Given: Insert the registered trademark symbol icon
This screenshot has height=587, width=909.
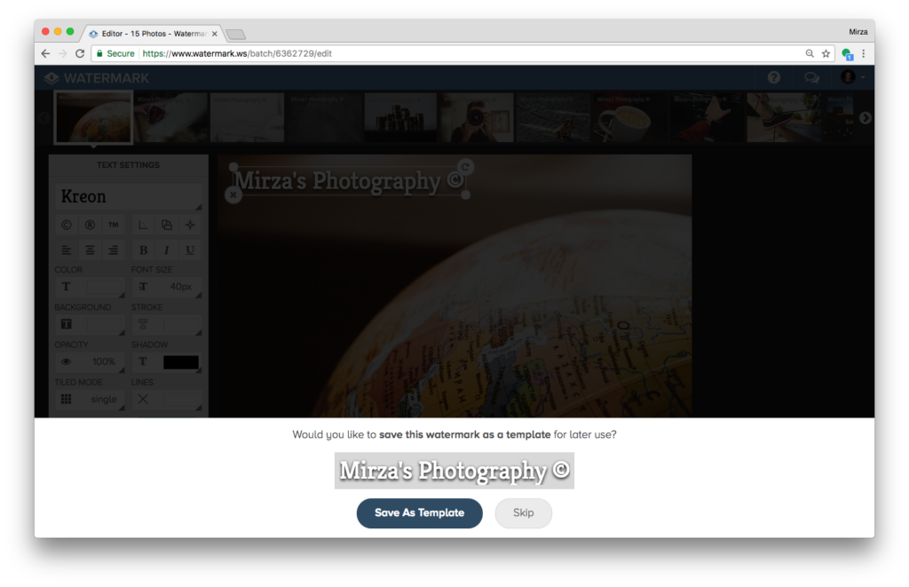Looking at the screenshot, I should coord(90,225).
